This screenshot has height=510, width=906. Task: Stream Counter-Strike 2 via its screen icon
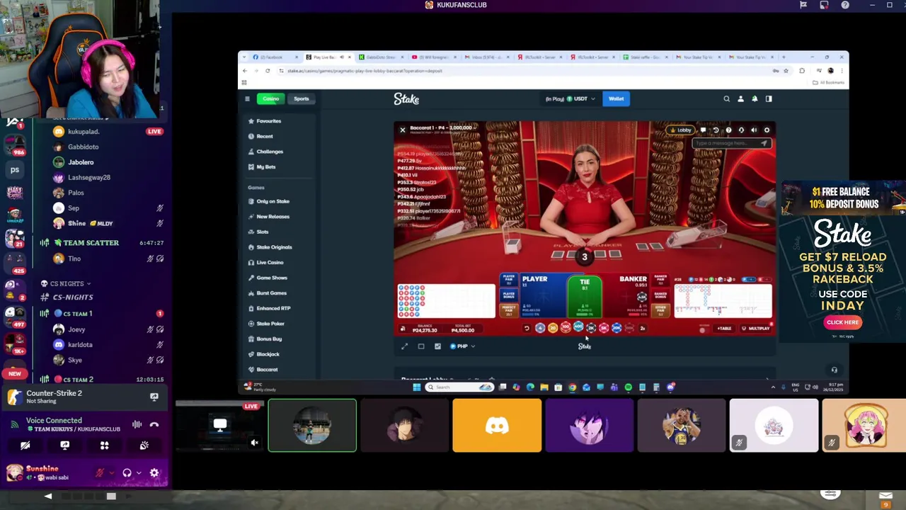154,397
